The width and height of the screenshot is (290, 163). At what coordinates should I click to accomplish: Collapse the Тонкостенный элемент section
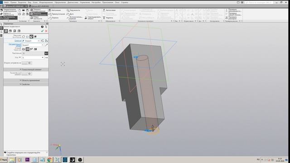pos(26,70)
